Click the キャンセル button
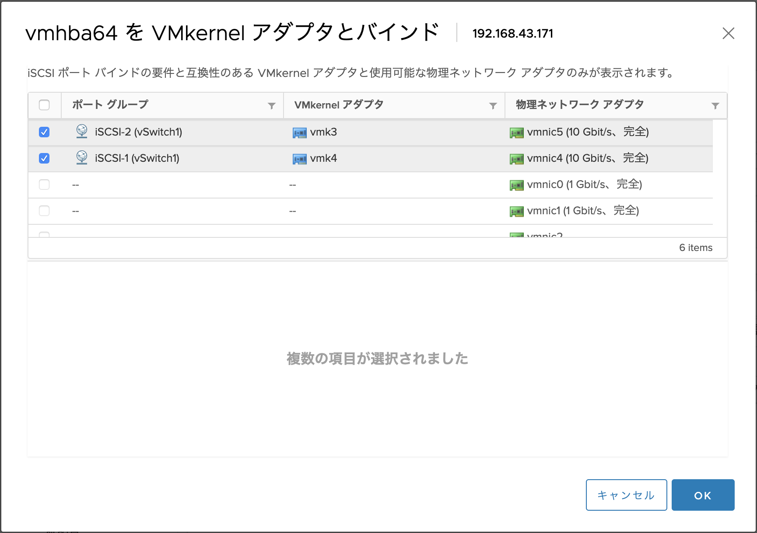 click(627, 495)
